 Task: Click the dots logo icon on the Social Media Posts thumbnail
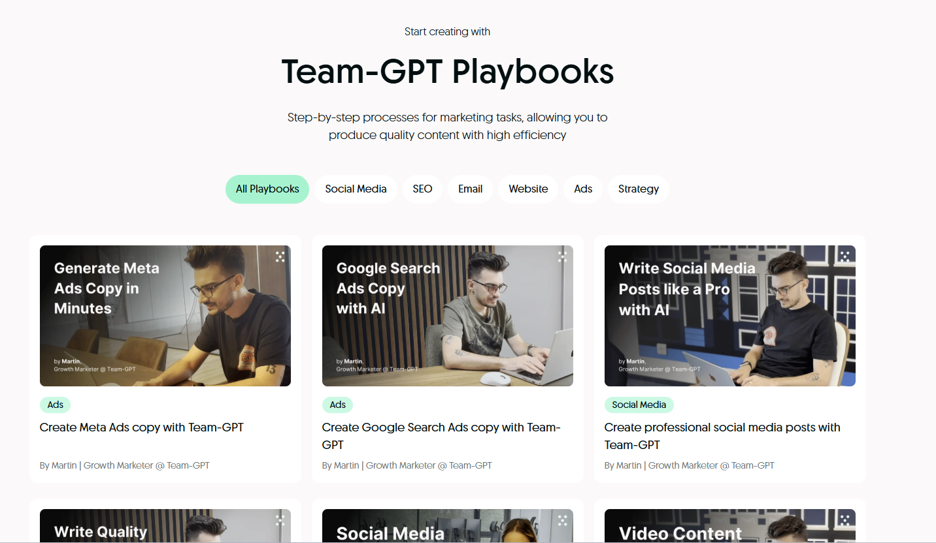click(x=845, y=256)
